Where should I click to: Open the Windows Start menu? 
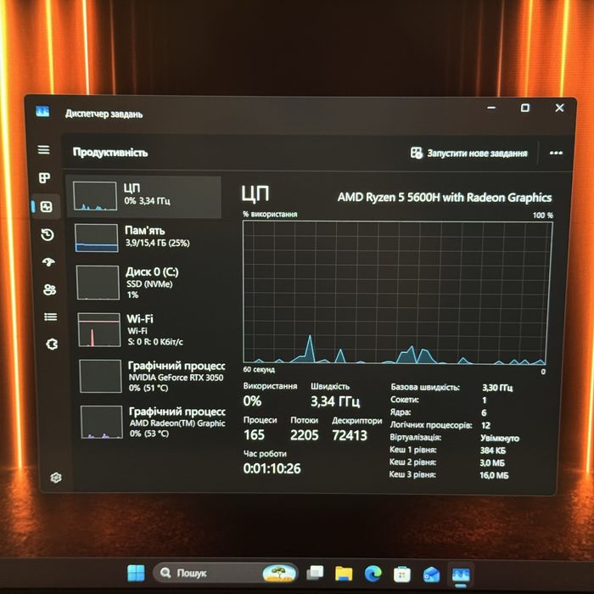coord(136,573)
